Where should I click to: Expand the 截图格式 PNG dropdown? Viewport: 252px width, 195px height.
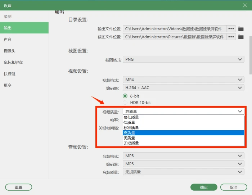(x=184, y=59)
